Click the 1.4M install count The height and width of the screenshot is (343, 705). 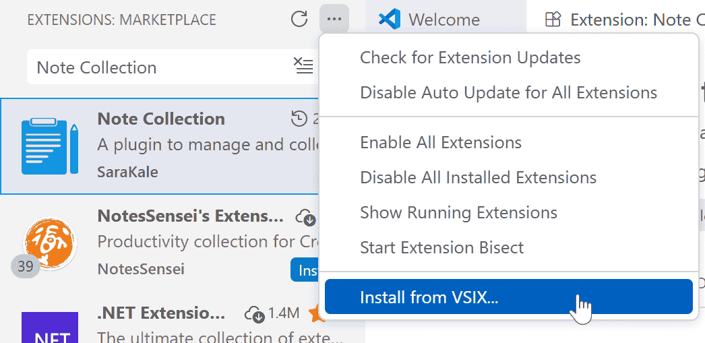(x=284, y=313)
